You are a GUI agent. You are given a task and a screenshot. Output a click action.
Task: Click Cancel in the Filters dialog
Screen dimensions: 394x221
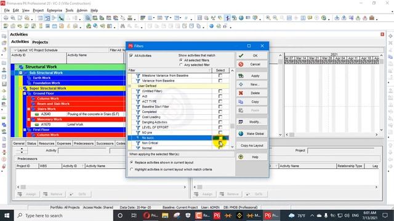coord(252,64)
